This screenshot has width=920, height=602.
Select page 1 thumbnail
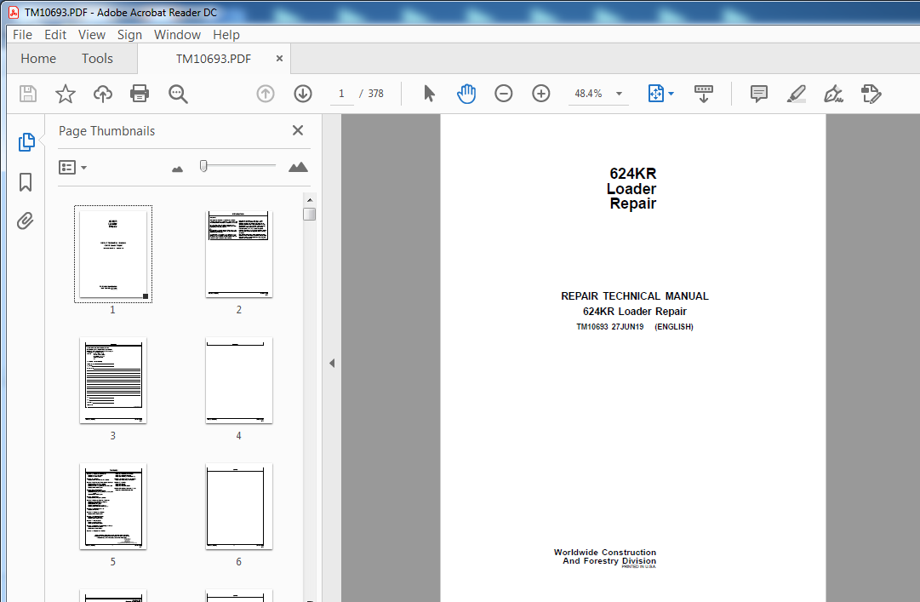(112, 254)
